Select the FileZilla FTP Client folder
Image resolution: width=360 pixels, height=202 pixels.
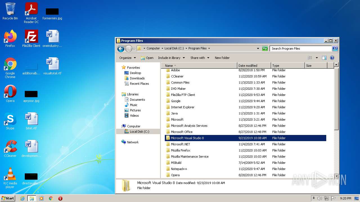[x=246, y=95]
